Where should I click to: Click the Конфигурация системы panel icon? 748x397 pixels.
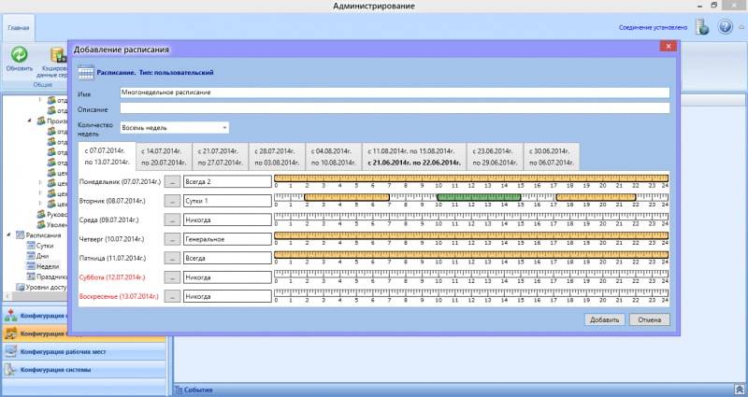pos(10,370)
